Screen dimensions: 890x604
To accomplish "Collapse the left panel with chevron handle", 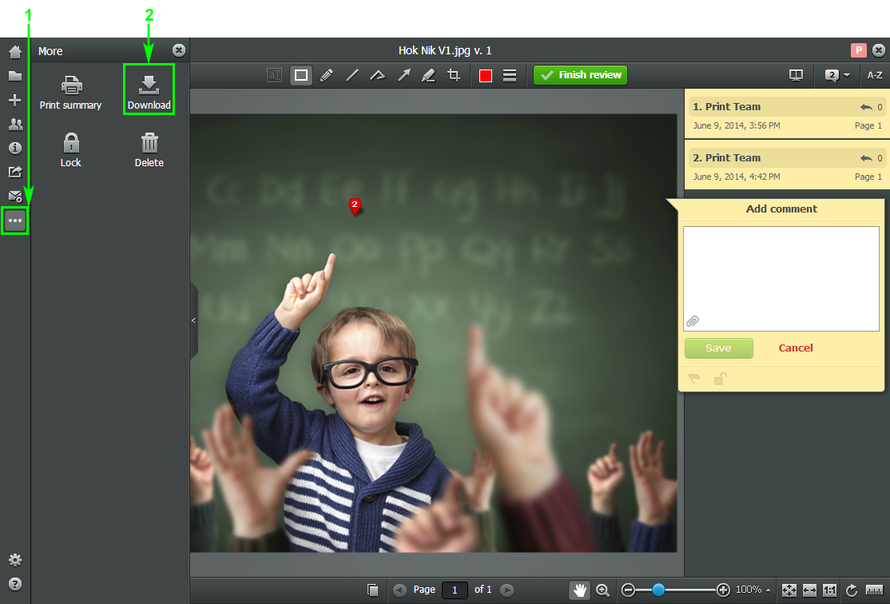I will pyautogui.click(x=193, y=320).
